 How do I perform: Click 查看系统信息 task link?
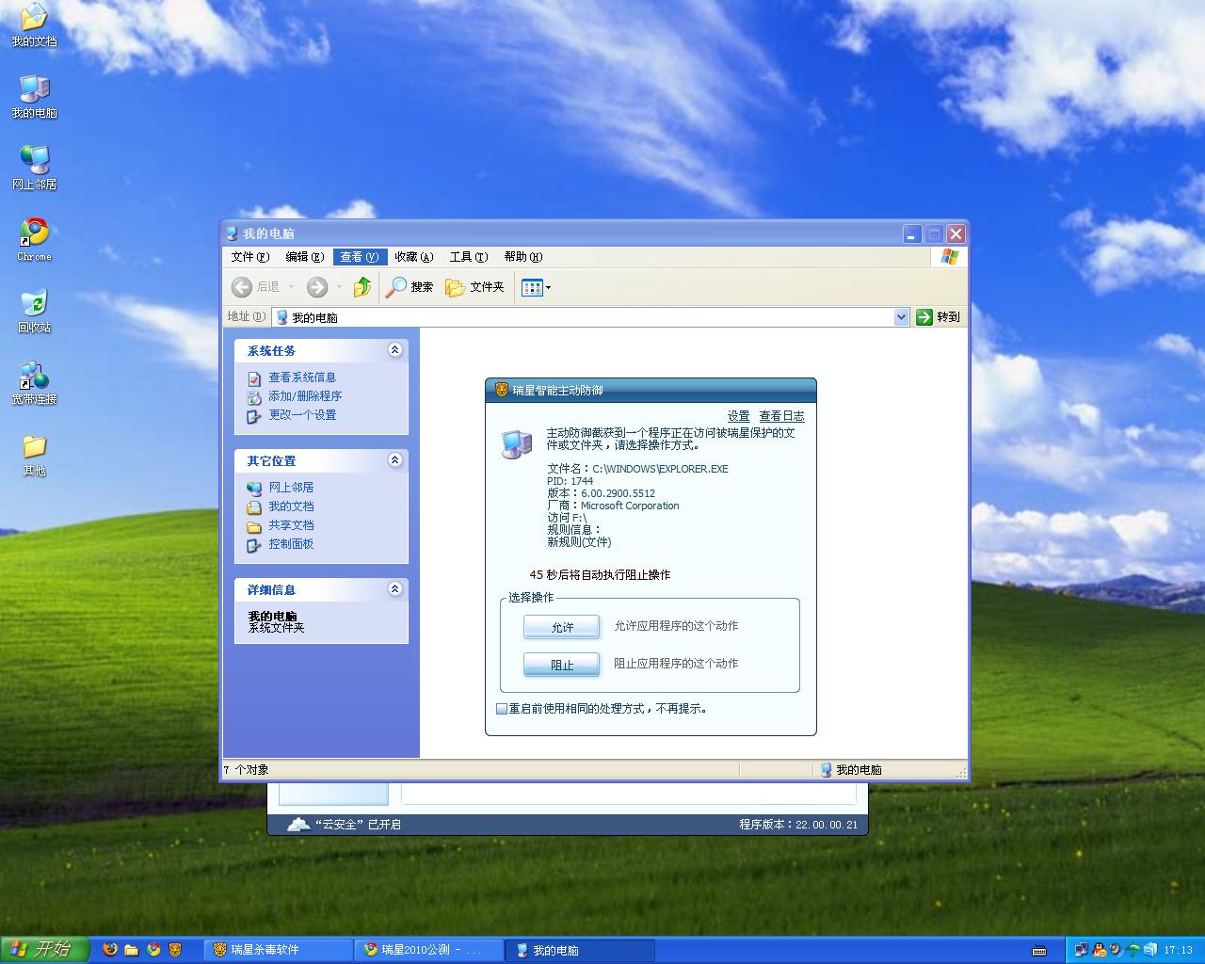point(302,378)
